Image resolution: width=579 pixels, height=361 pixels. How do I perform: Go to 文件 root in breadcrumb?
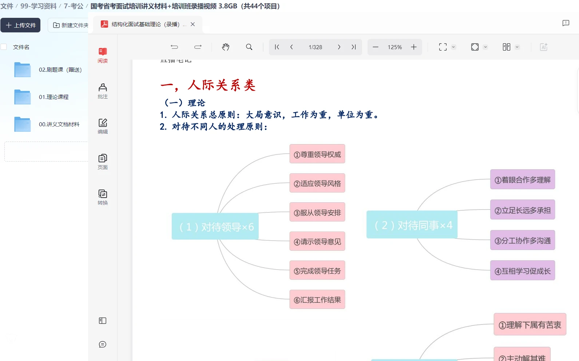[x=7, y=6]
